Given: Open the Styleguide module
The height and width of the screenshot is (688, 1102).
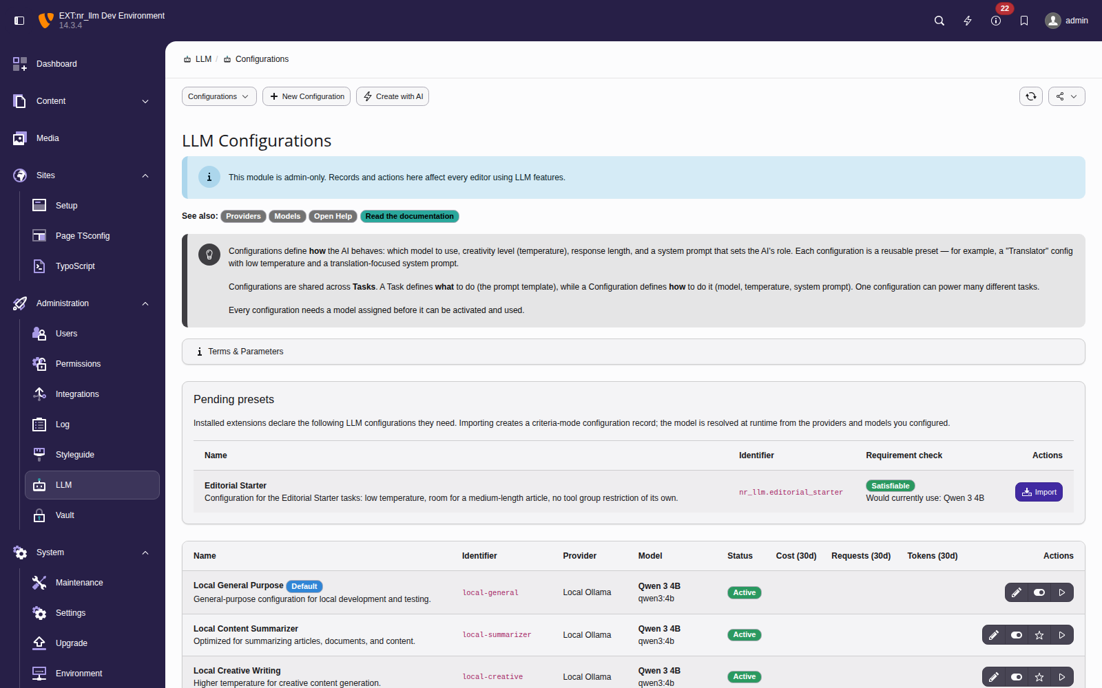Looking at the screenshot, I should [92, 455].
